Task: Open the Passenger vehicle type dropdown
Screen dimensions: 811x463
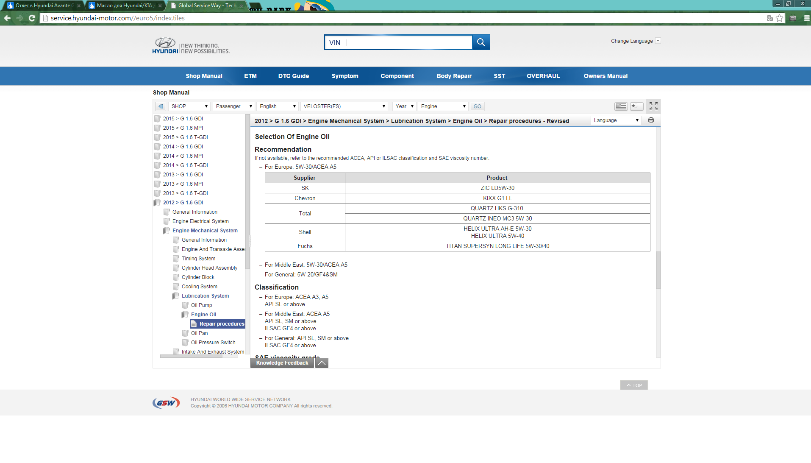Action: [x=233, y=106]
